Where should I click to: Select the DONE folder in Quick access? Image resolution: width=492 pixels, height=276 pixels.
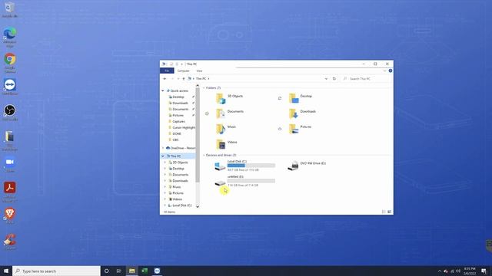[177, 133]
